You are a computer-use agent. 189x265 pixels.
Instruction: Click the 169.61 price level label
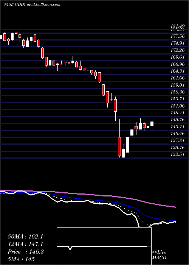178,57
